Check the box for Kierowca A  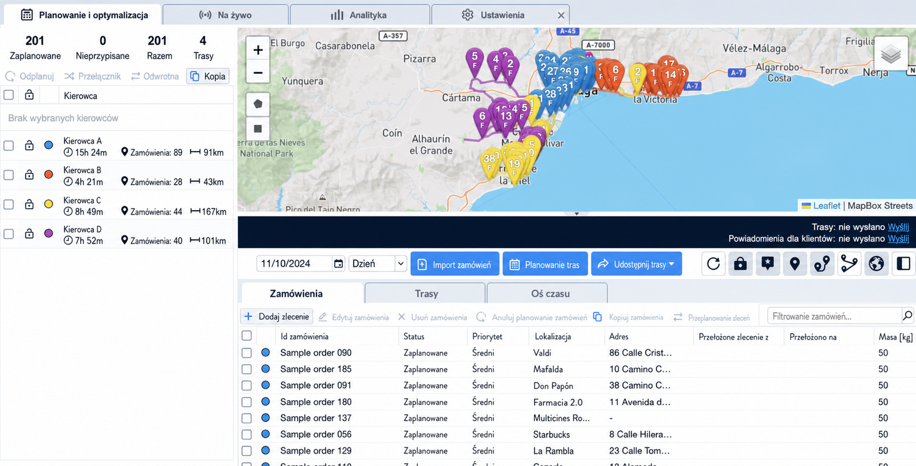pyautogui.click(x=9, y=146)
